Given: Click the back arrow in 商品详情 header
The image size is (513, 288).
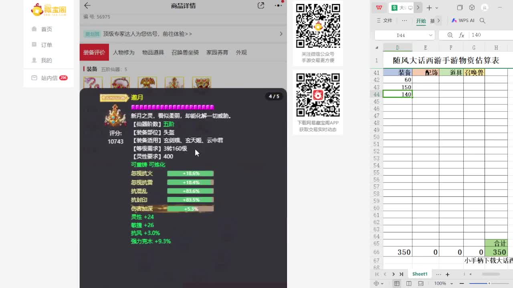Looking at the screenshot, I should [87, 6].
